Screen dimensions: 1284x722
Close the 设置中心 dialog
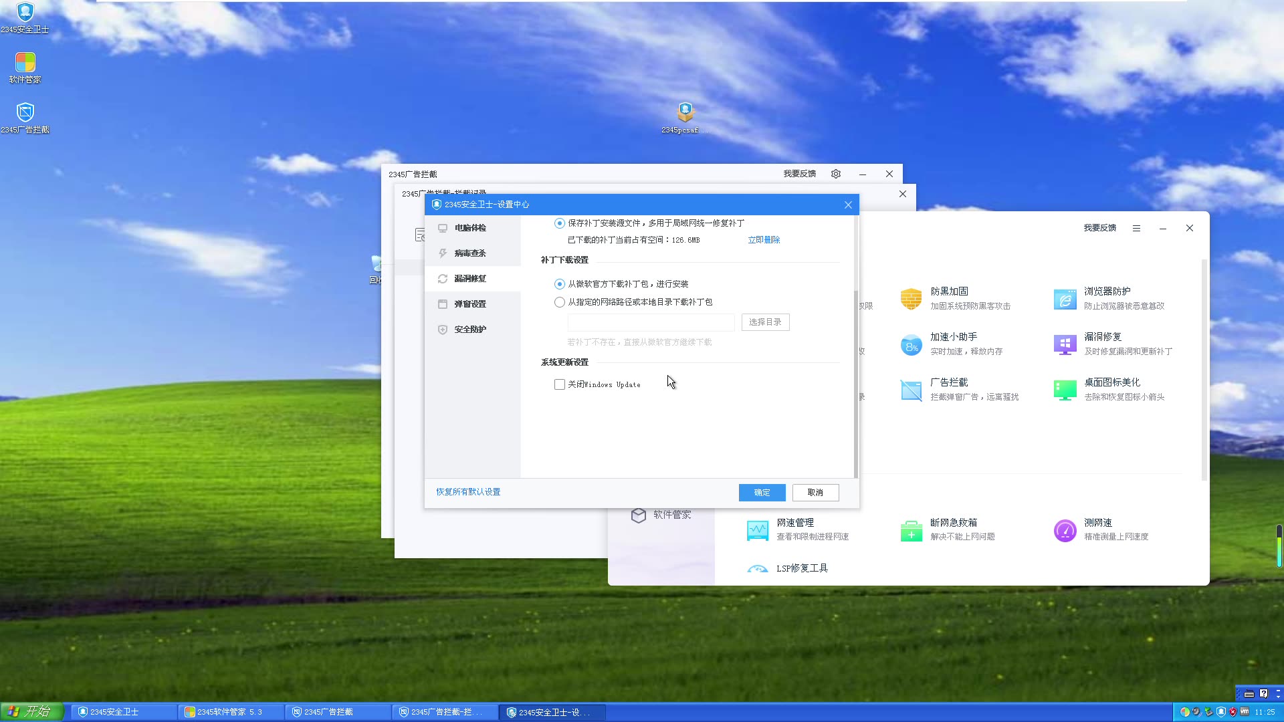848,205
